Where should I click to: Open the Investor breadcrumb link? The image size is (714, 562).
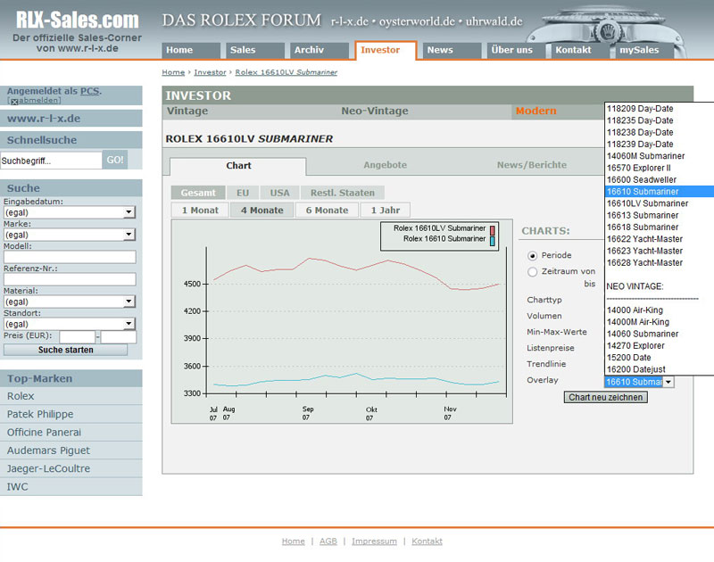(210, 72)
